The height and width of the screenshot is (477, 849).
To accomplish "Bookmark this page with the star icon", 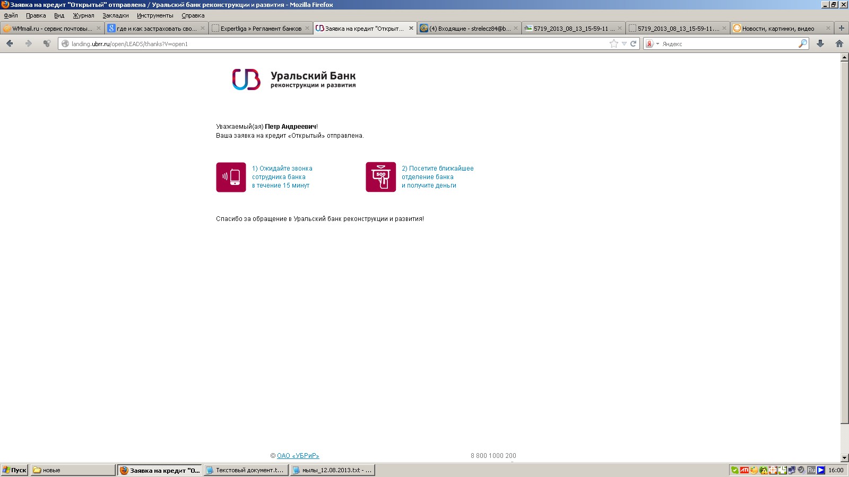I will pyautogui.click(x=614, y=43).
